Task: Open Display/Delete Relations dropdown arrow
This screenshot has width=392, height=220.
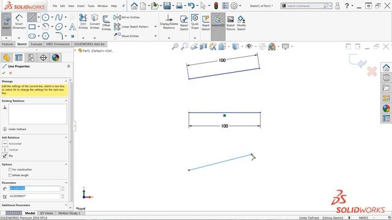Action: [x=169, y=38]
